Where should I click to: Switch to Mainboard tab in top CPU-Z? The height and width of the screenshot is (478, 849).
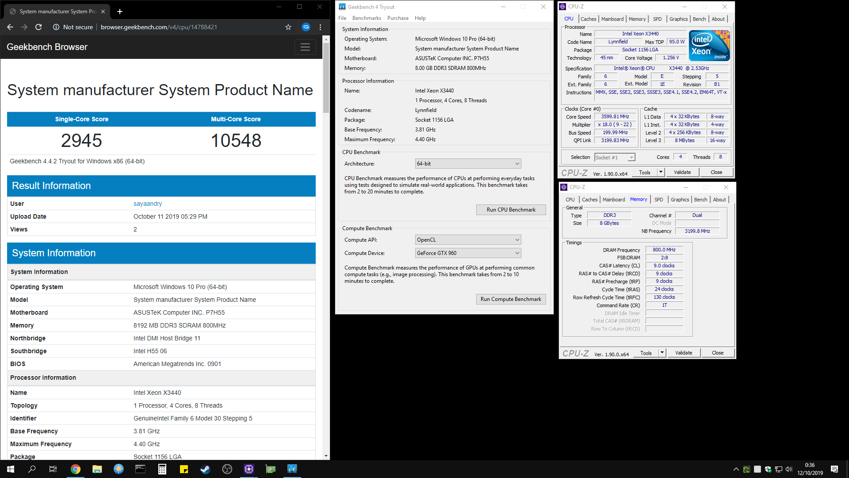[x=612, y=19]
